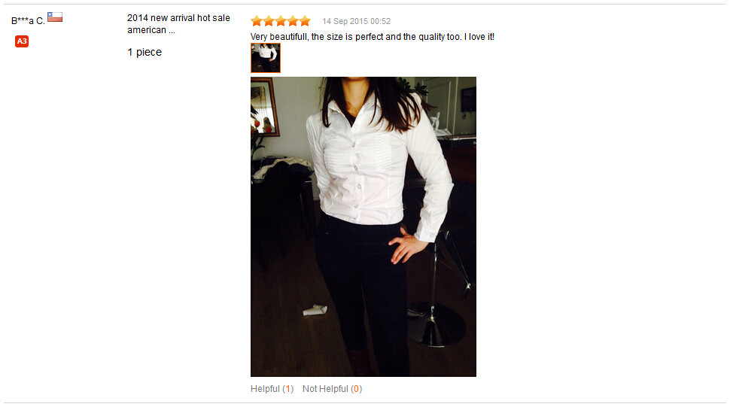Click the divider line below Helpful links
Viewport: 730px width, 407px height.
[365, 402]
